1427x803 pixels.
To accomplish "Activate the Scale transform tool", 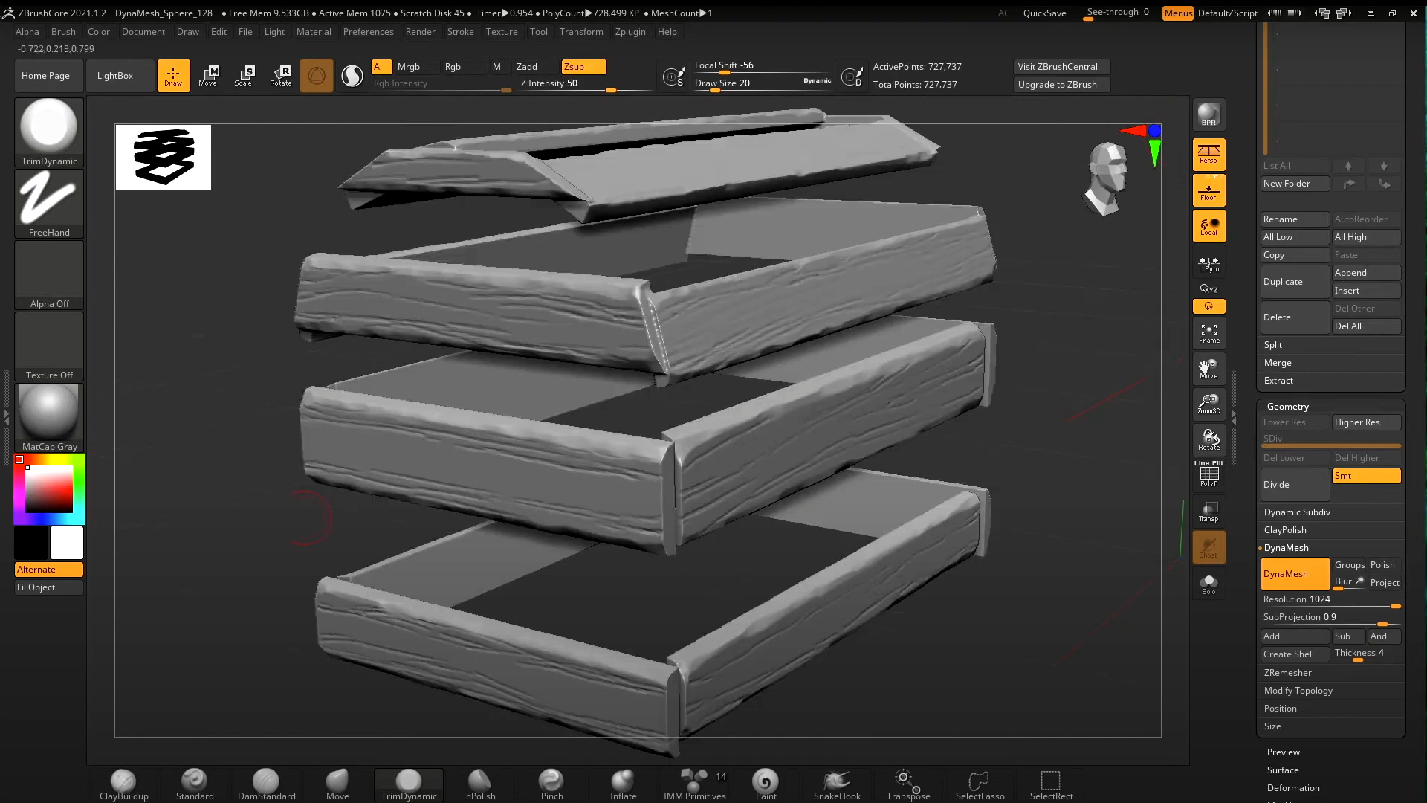I will (x=244, y=75).
